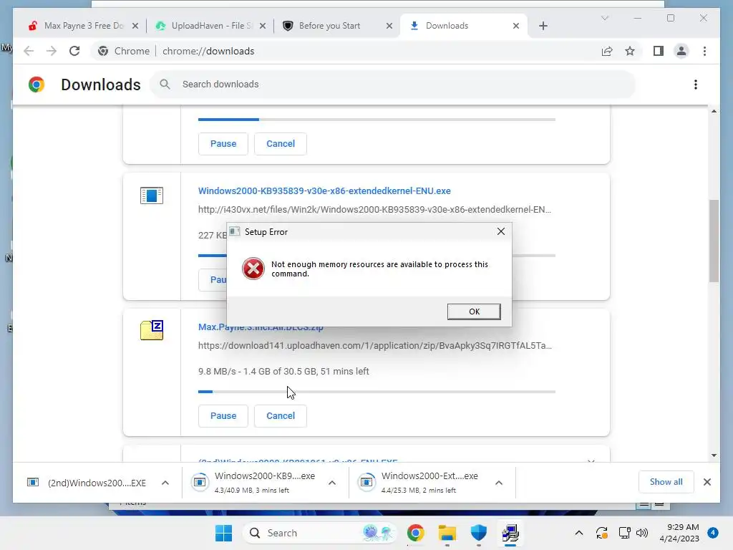The height and width of the screenshot is (550, 733).
Task: Close the download shelf
Action: (707, 482)
